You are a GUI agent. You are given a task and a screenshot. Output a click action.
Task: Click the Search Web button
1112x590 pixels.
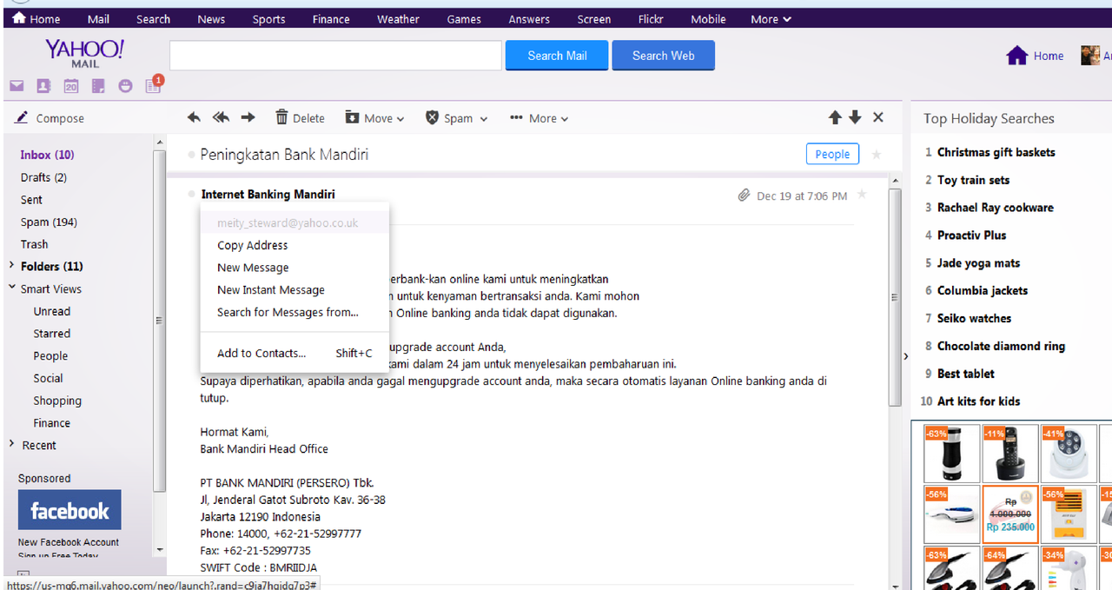point(663,56)
